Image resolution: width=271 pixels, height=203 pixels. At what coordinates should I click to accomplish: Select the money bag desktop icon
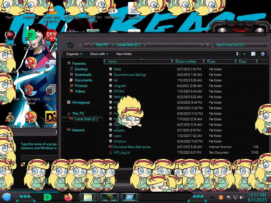pyautogui.click(x=10, y=120)
